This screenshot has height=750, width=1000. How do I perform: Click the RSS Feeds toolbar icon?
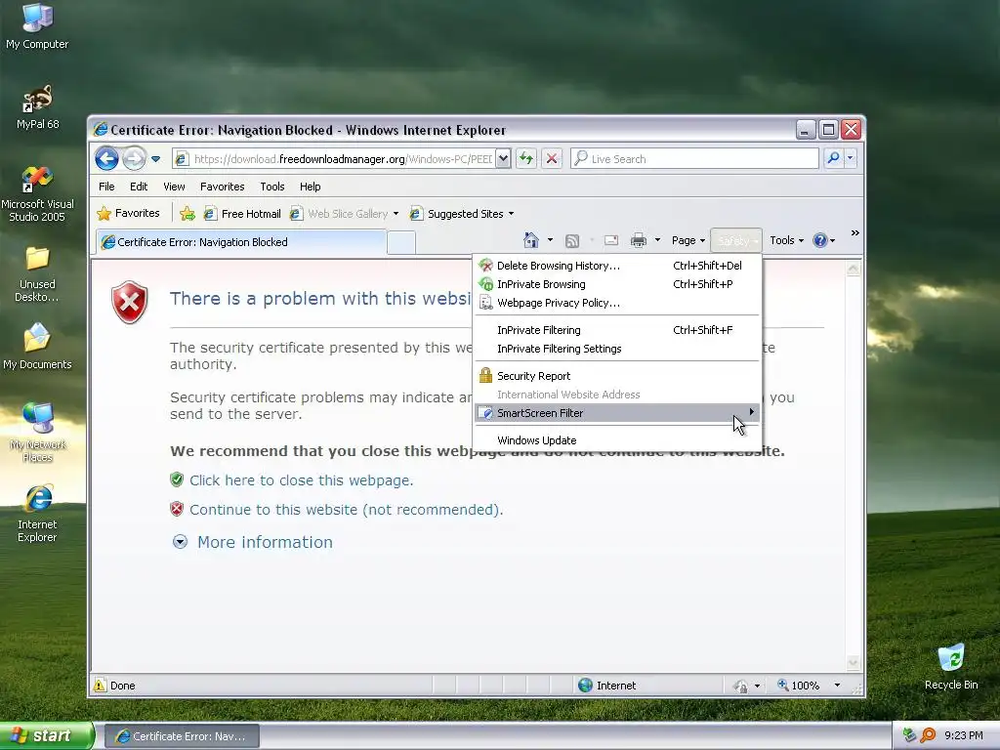[x=572, y=240]
